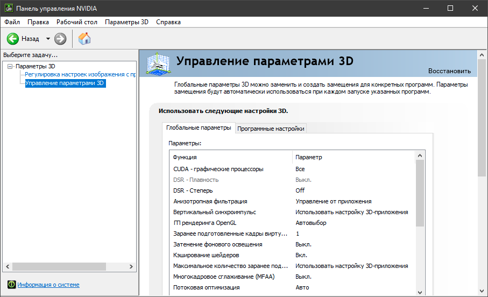The image size is (488, 297).
Task: Click settings list scroll up arrow
Action: (x=420, y=155)
